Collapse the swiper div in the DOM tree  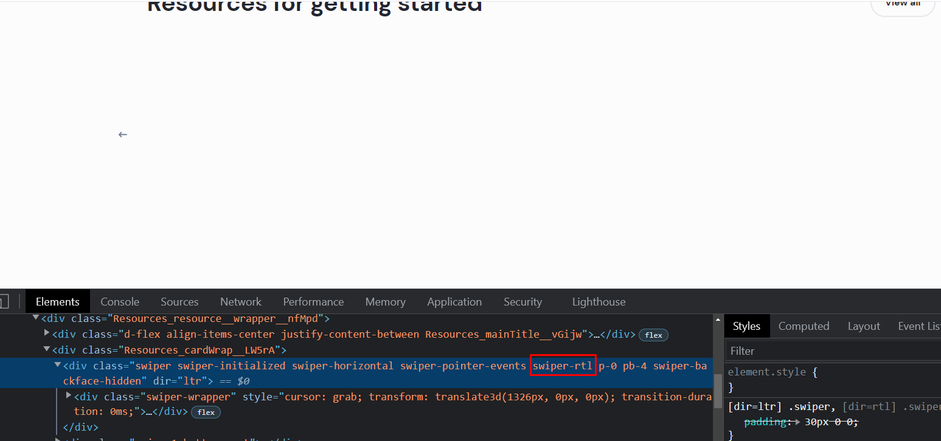pyautogui.click(x=57, y=365)
